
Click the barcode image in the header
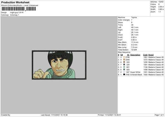[18, 9]
